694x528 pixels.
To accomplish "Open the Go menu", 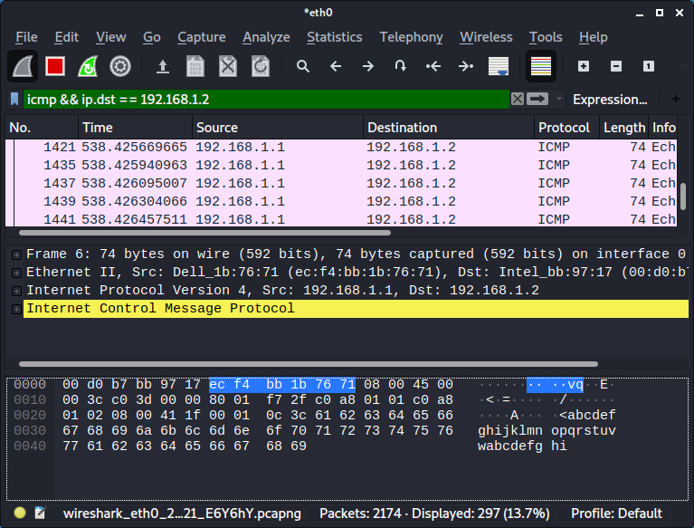I will (152, 37).
